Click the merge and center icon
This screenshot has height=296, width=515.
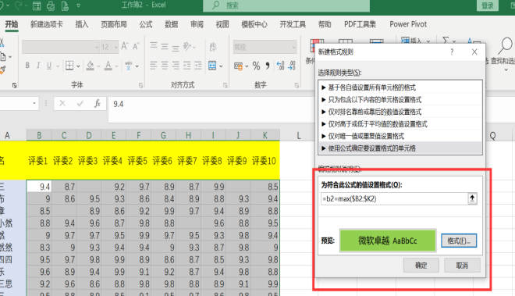(212, 66)
